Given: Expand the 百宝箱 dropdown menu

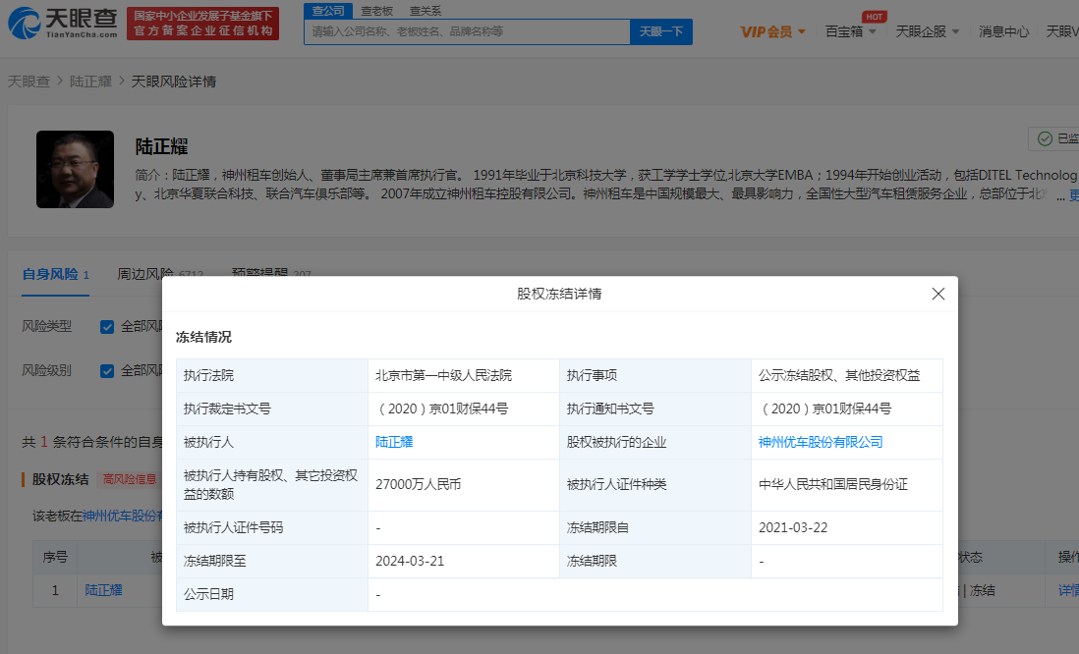Looking at the screenshot, I should click(851, 31).
